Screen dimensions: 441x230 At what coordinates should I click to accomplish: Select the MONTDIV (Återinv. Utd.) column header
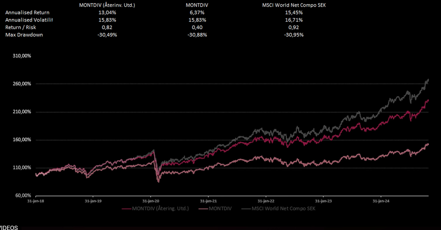107,5
